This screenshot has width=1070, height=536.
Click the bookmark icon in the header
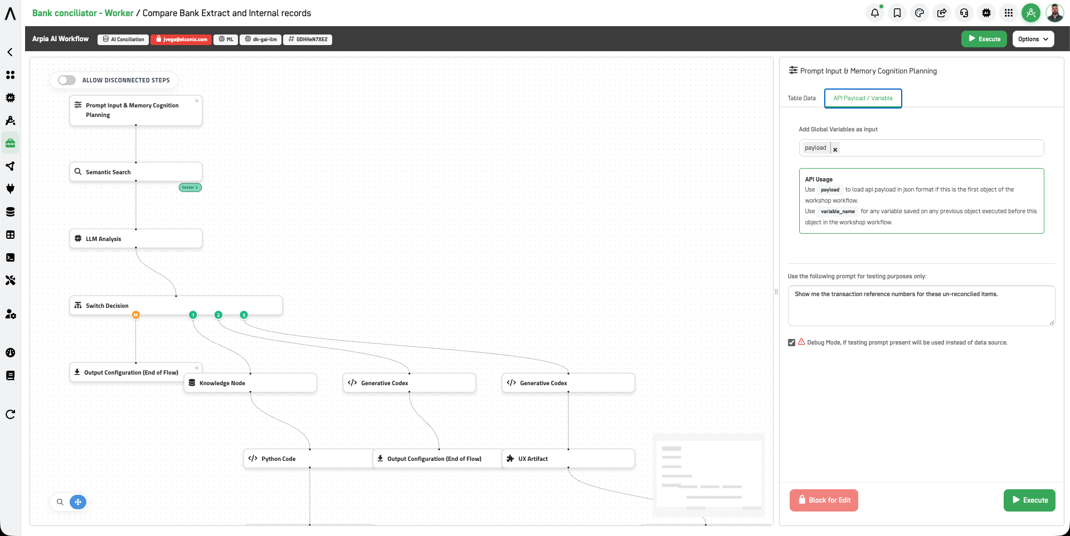coord(897,13)
